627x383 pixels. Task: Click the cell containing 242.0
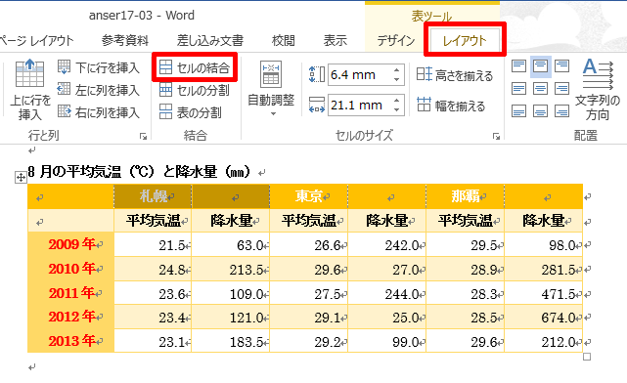coord(387,245)
